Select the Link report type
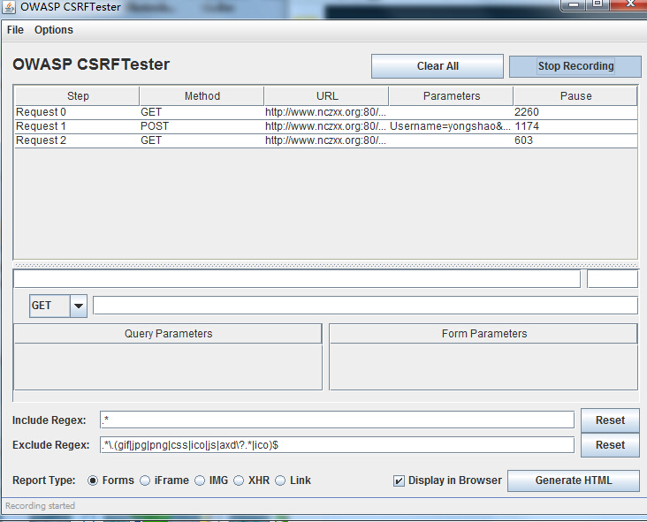The width and height of the screenshot is (647, 522). point(280,480)
